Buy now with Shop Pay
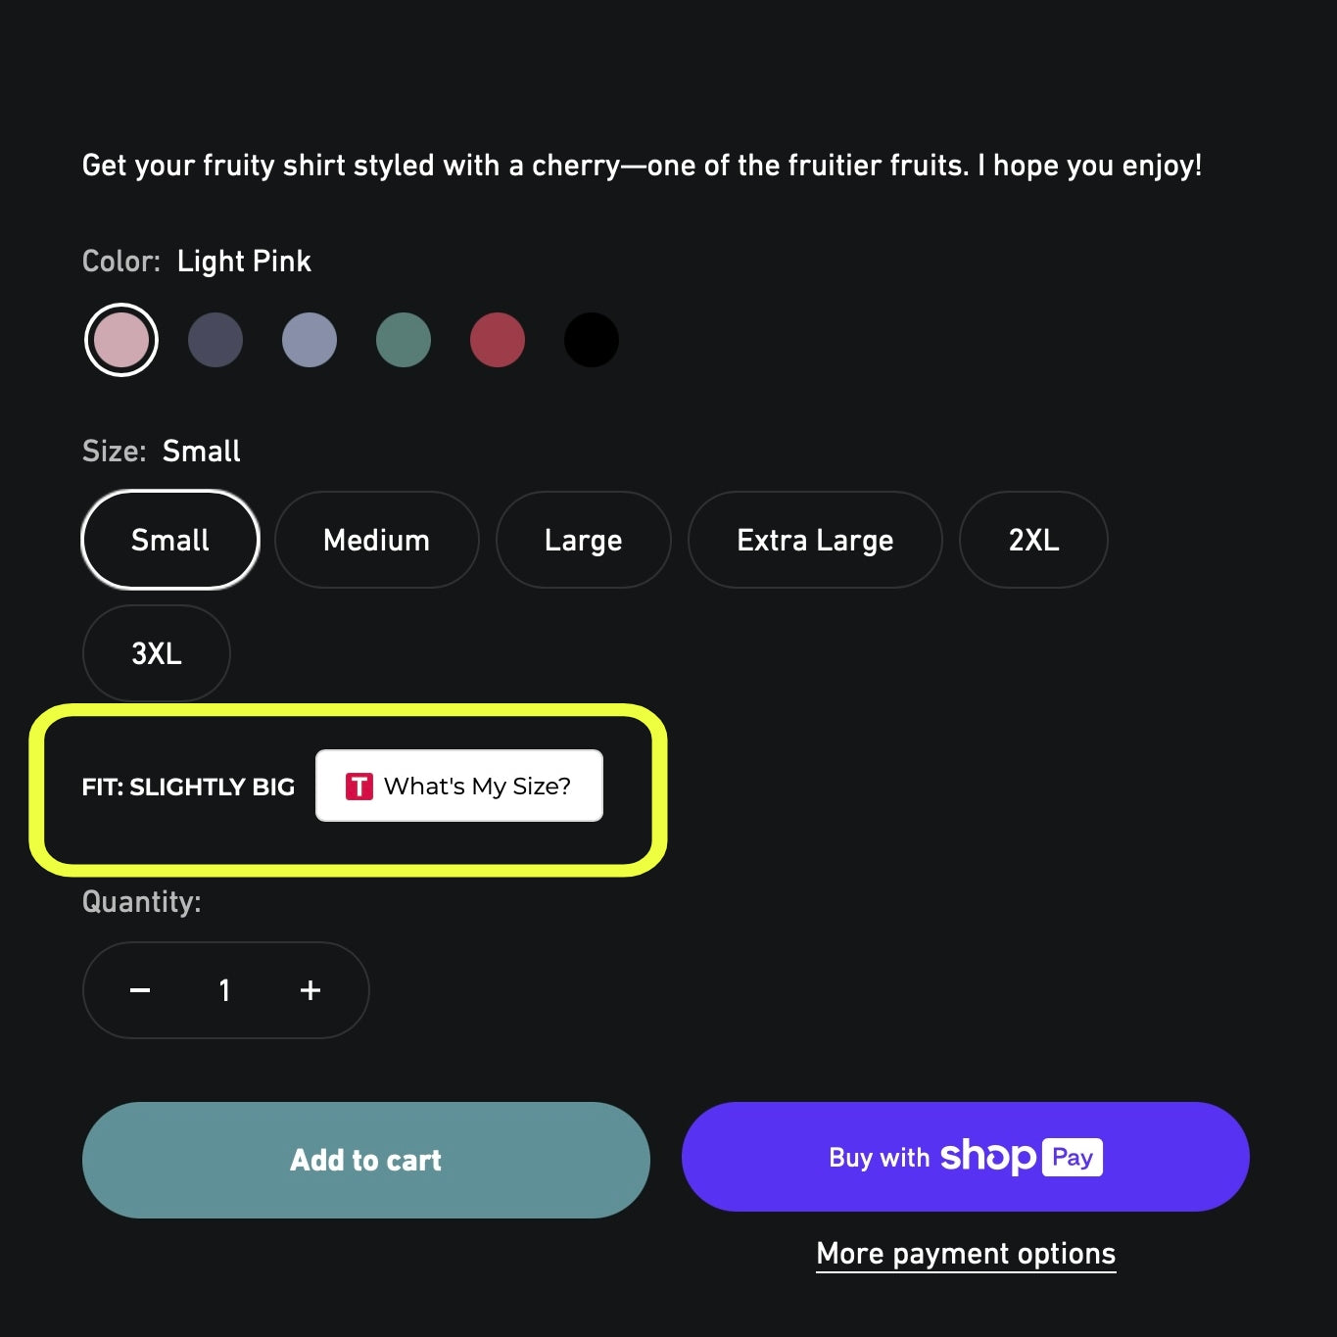Screen dimensions: 1337x1337 click(965, 1157)
